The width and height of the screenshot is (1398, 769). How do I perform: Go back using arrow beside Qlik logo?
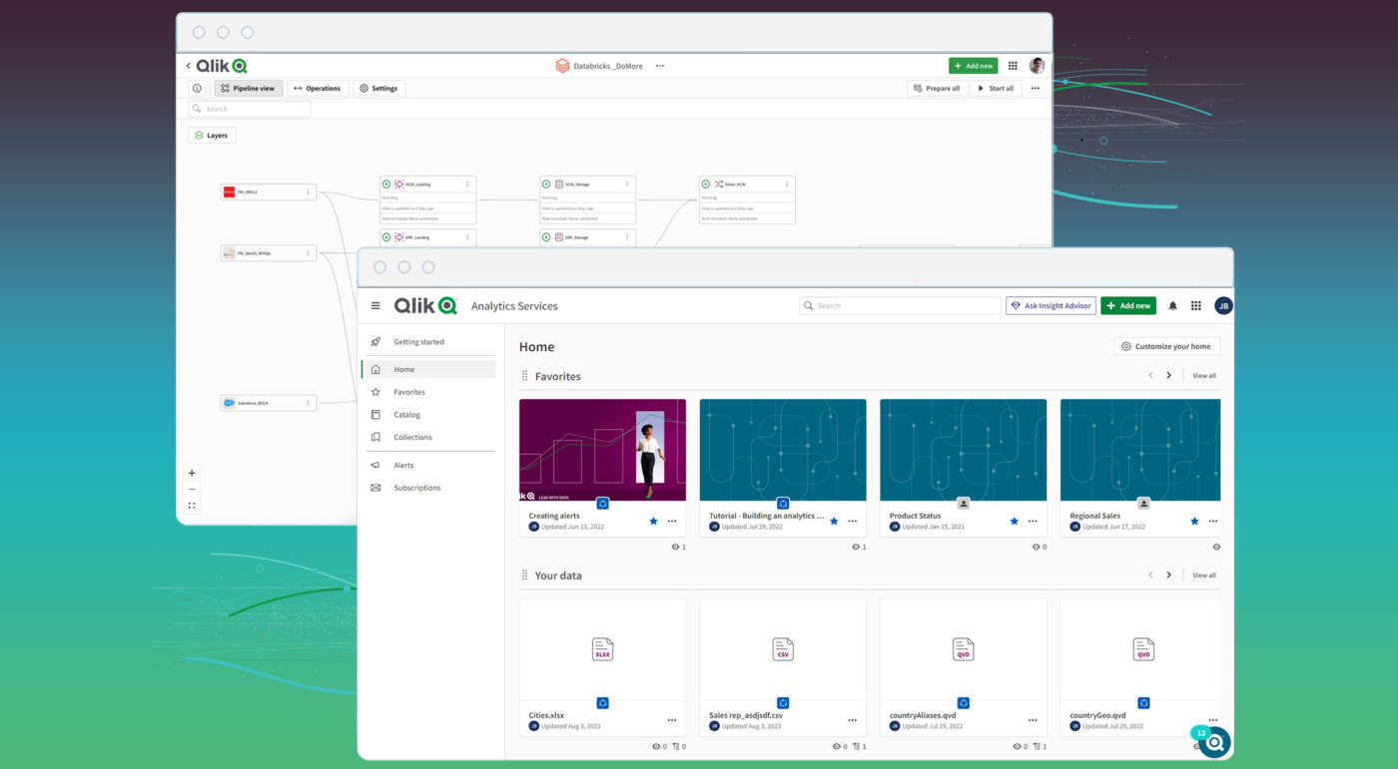[x=188, y=66]
